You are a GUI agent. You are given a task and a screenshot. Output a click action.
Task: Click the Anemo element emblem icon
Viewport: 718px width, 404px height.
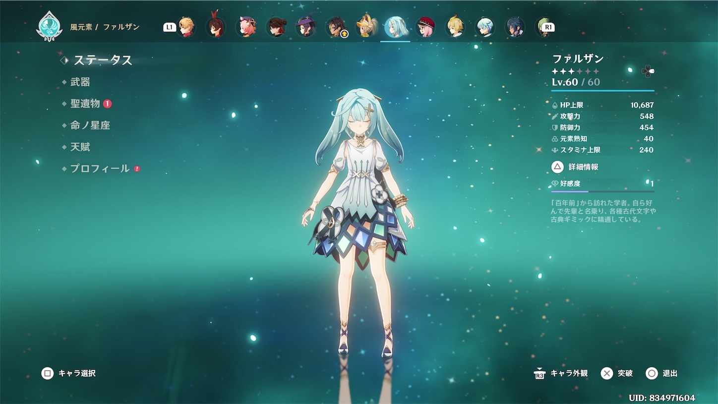50,26
